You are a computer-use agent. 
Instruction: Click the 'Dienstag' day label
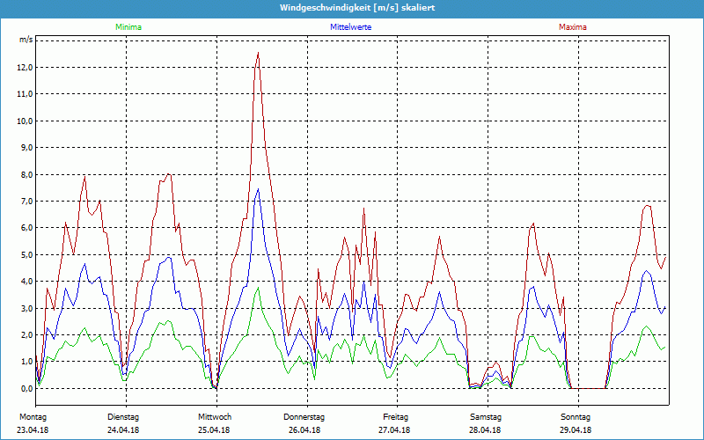coord(123,417)
